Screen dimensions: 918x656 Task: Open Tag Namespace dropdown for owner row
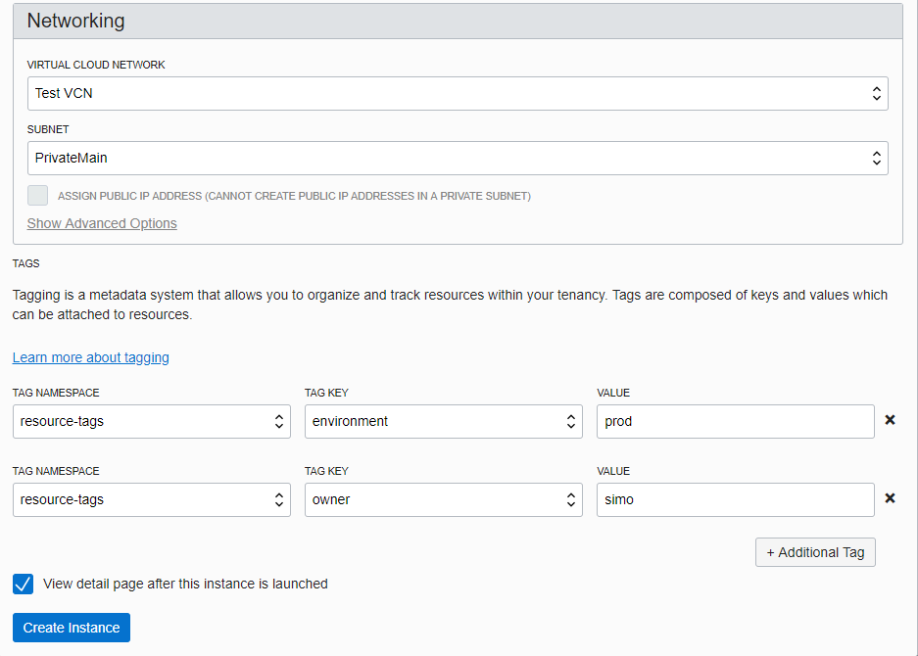click(x=152, y=499)
